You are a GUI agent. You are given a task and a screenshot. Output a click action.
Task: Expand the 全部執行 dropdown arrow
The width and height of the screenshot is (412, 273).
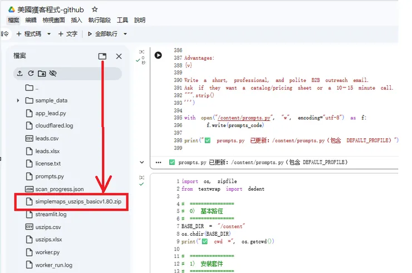pos(125,34)
